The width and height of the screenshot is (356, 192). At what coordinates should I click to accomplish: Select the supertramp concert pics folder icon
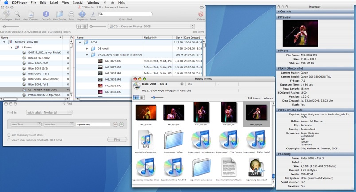pyautogui.click(x=201, y=168)
